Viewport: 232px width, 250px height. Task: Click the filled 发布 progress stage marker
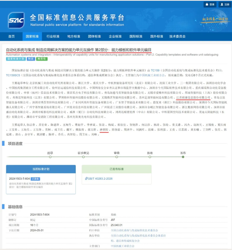pyautogui.click(x=183, y=157)
